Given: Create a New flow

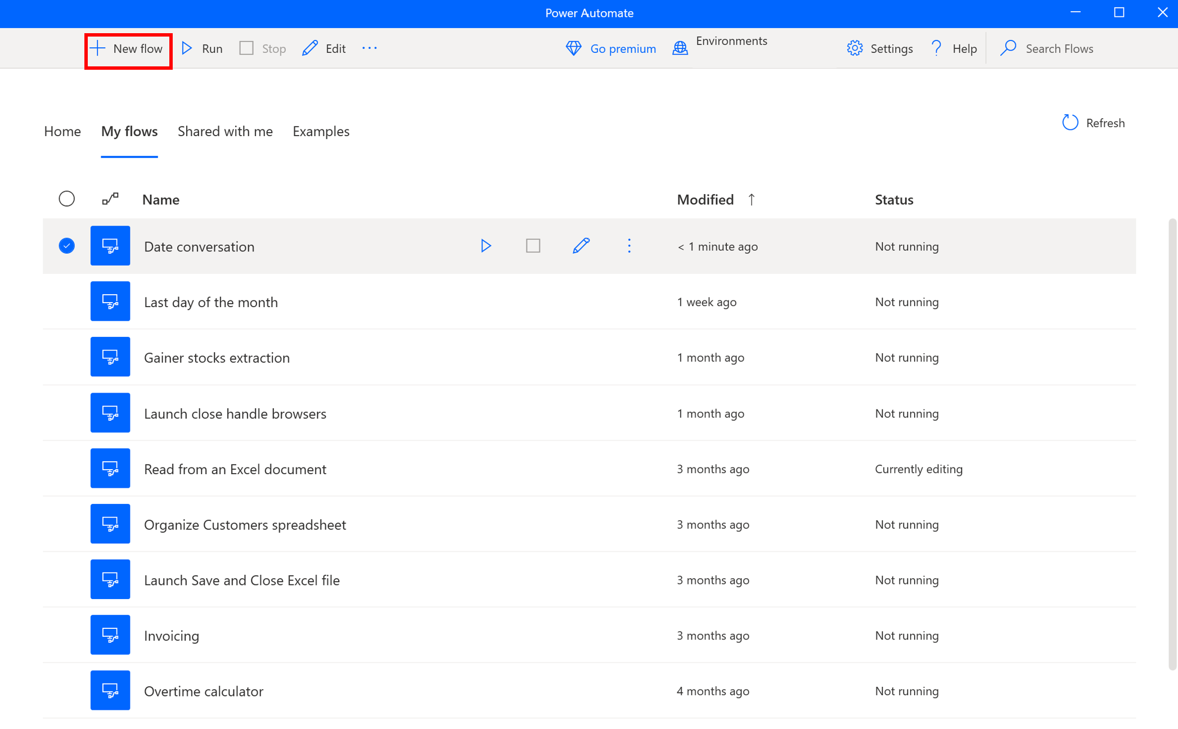Looking at the screenshot, I should [128, 48].
